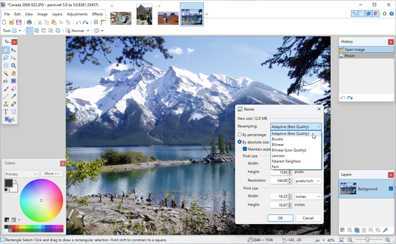396x244 pixels.
Task: Choose Lanczos from resampling list
Action: tap(278, 156)
